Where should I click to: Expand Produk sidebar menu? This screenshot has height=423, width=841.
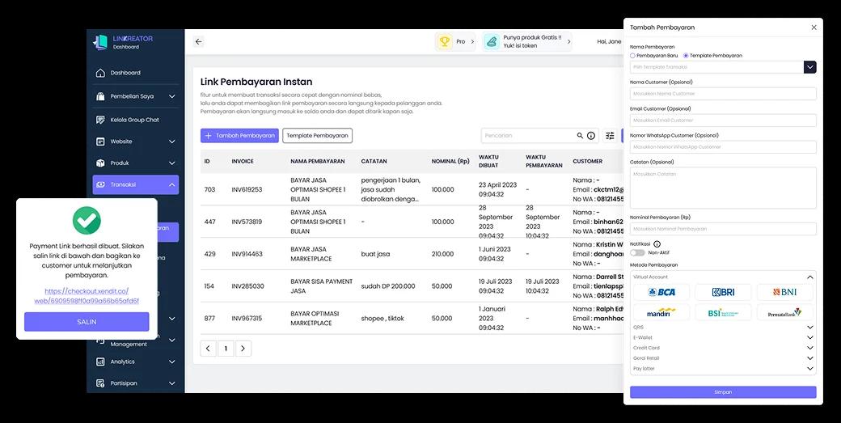[171, 163]
